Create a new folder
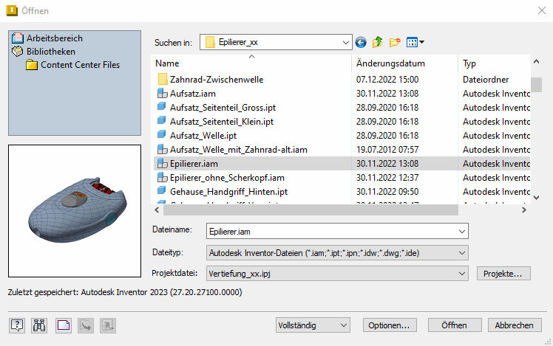The width and height of the screenshot is (553, 346). (395, 43)
